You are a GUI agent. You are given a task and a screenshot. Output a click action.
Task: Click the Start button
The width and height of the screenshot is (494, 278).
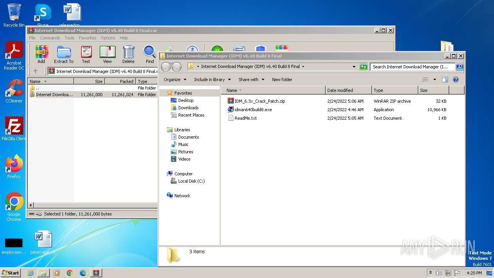(11, 273)
